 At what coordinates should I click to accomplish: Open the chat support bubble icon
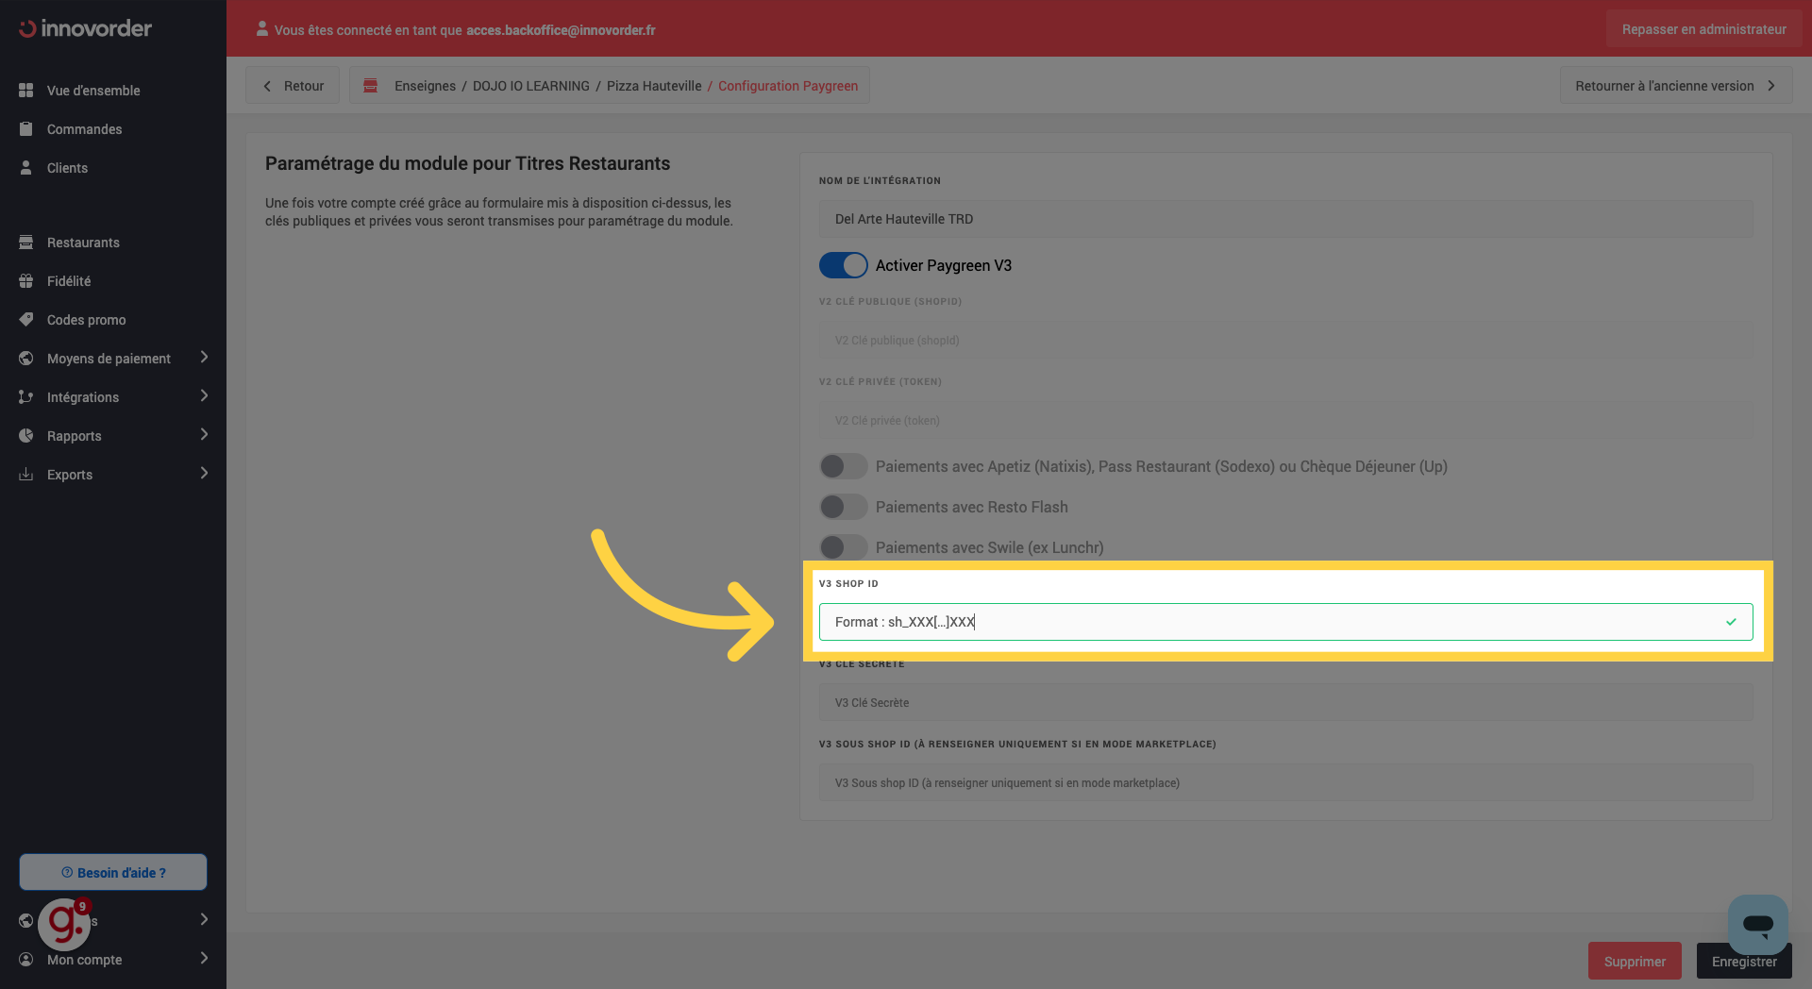click(1757, 925)
